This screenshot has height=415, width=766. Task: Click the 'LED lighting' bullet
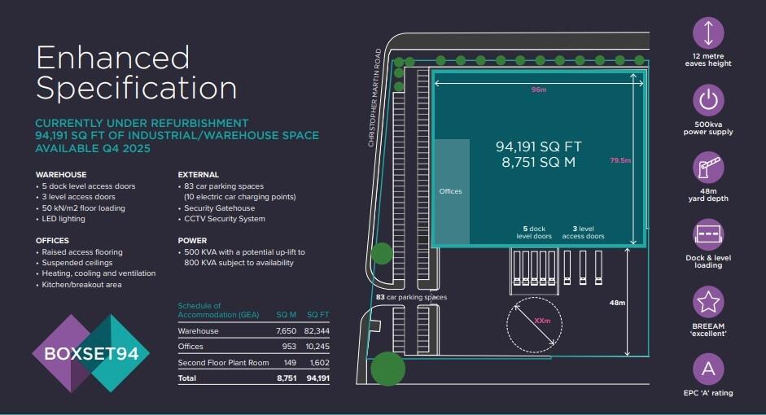click(60, 219)
